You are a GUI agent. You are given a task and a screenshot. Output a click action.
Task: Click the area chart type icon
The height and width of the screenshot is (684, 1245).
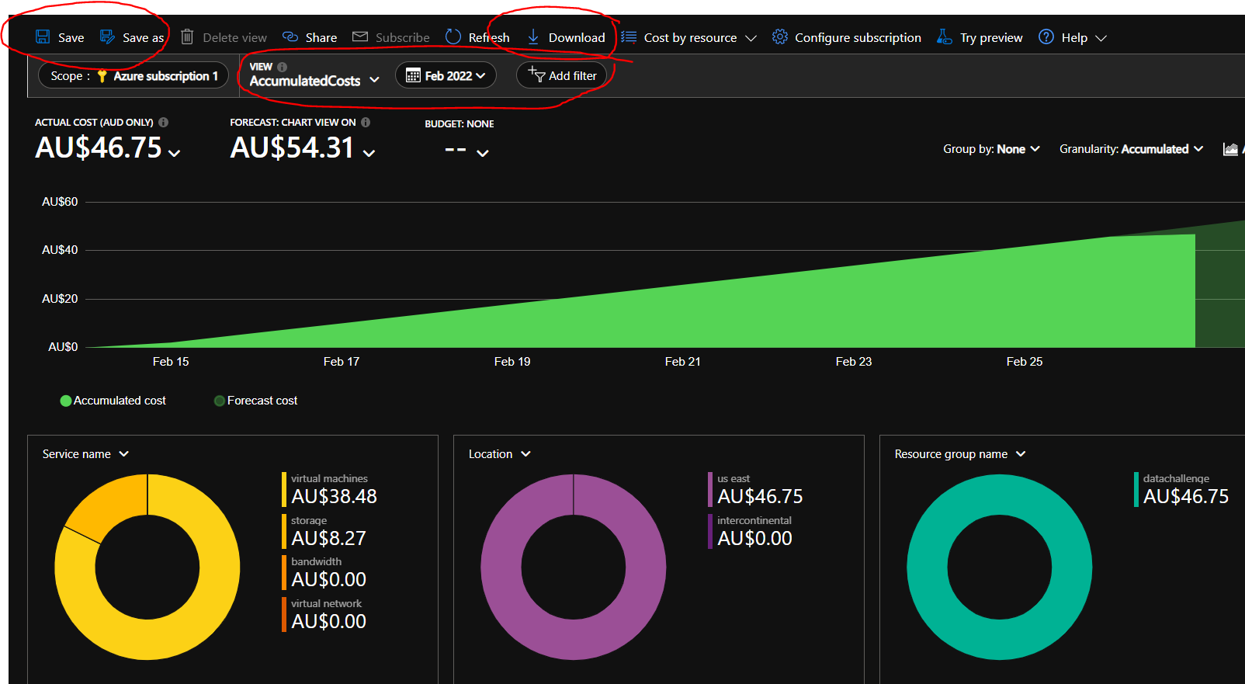[x=1230, y=149]
